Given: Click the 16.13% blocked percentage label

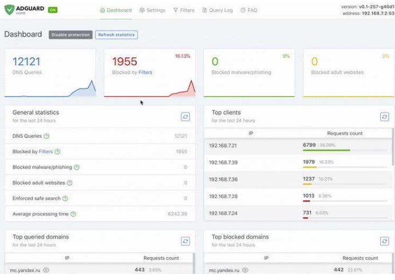Looking at the screenshot, I should pos(182,56).
